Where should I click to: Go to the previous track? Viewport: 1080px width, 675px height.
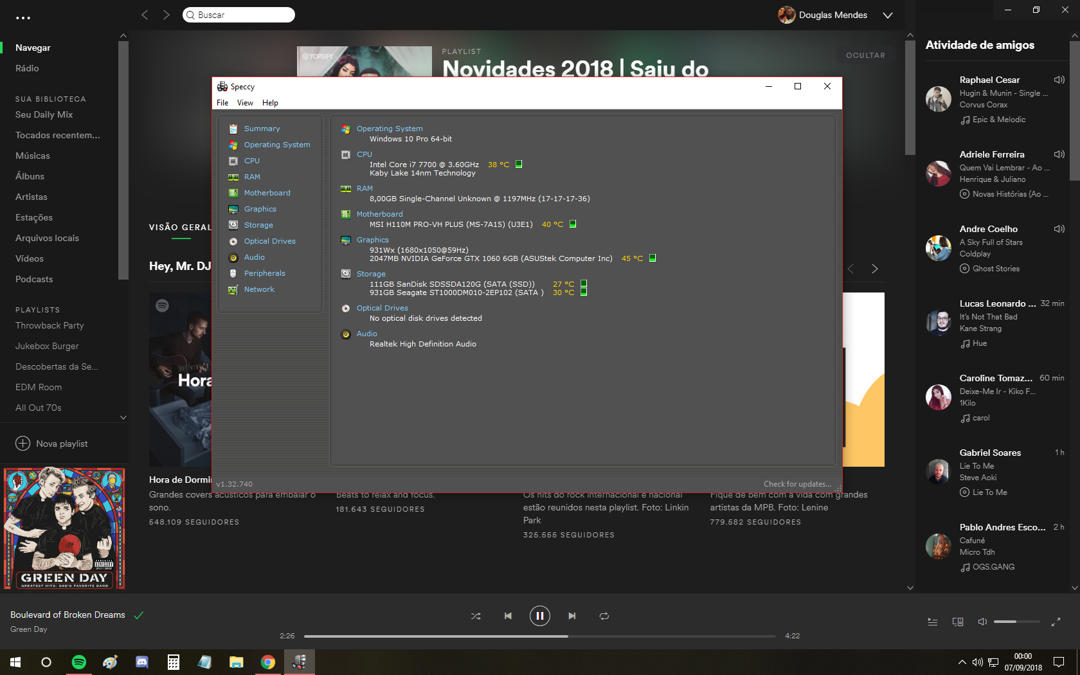508,616
